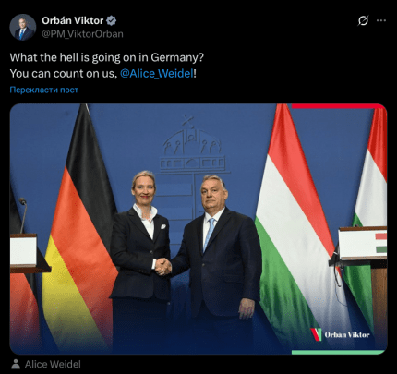
Task: Open the tagged 'Alice Weidel' label
Action: coord(53,364)
